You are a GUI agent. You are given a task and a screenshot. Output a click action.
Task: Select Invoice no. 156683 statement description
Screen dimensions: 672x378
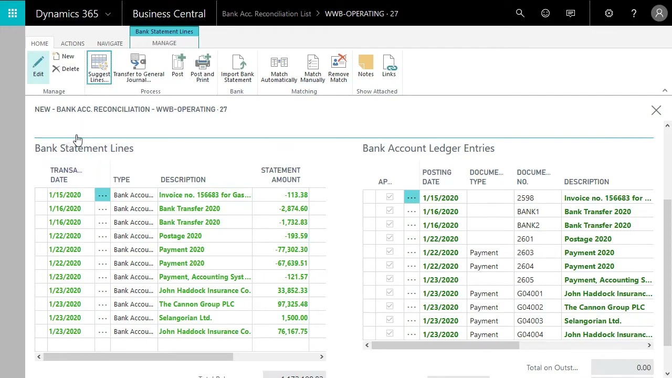click(205, 195)
